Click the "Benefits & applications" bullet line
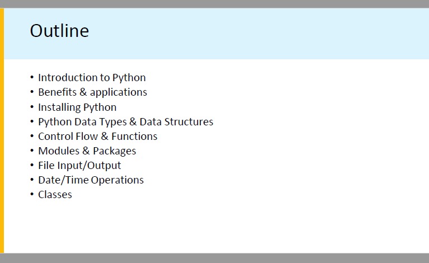 pos(92,92)
